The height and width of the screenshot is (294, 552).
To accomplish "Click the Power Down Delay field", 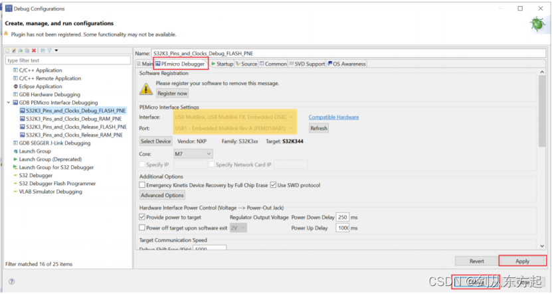I will point(343,217).
